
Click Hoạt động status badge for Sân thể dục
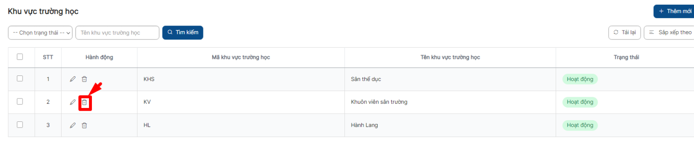pos(580,79)
